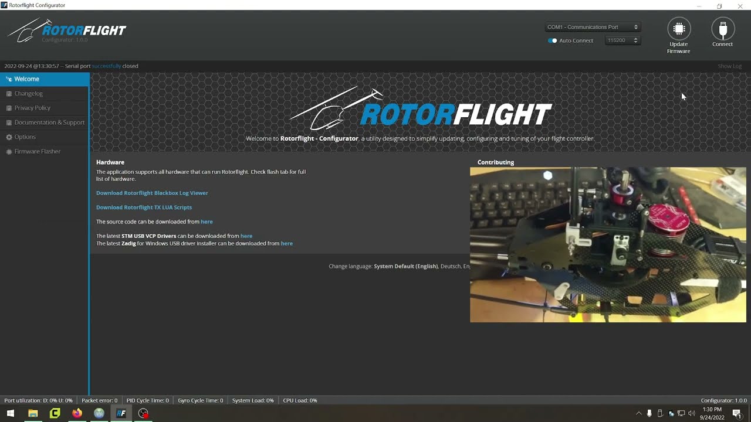
Task: Open the Windows notification center icon
Action: [x=737, y=413]
